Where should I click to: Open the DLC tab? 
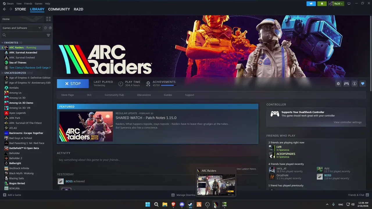pyautogui.click(x=89, y=95)
